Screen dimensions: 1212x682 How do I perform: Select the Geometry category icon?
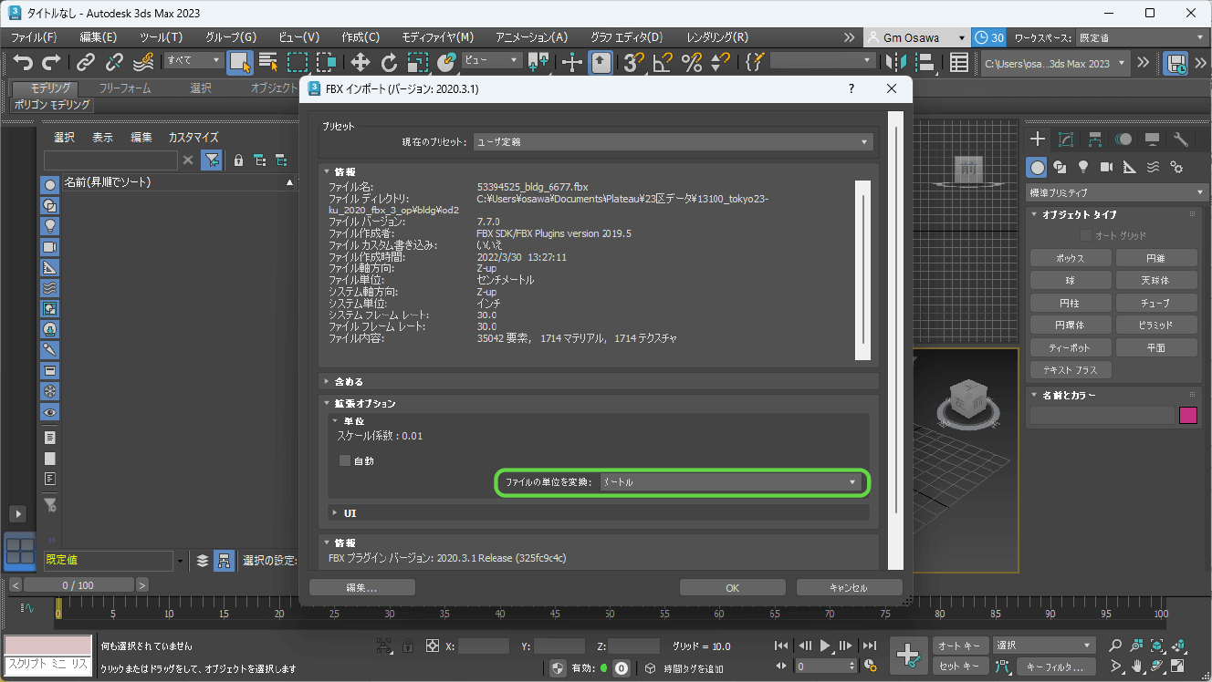click(1037, 167)
